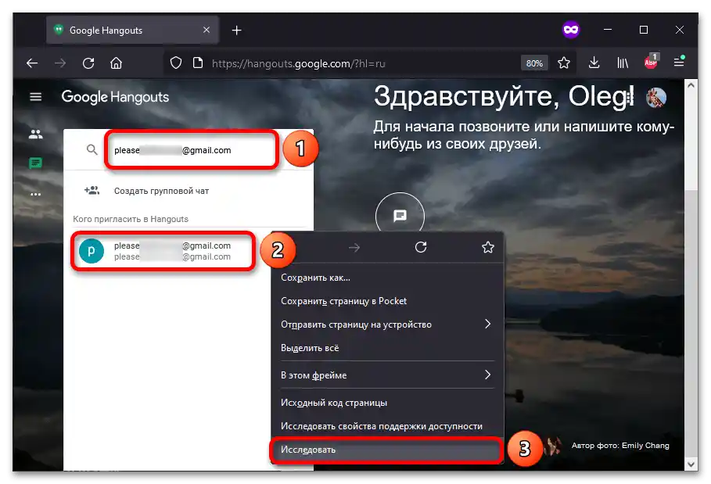Bookmark this page with toolbar star

tap(564, 63)
